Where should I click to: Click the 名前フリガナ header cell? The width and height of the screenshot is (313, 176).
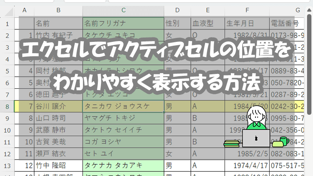(123, 23)
